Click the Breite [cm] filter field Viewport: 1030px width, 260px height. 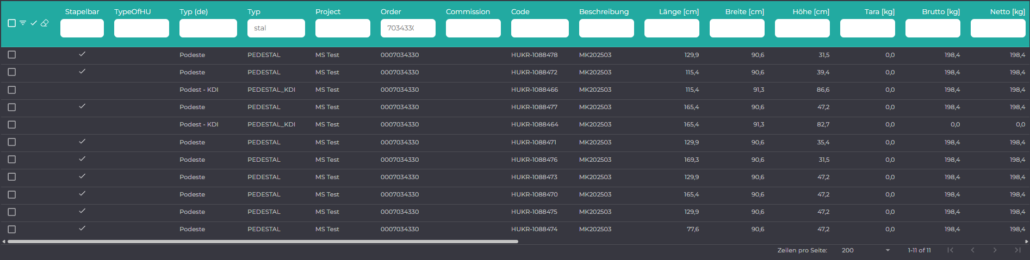click(737, 28)
